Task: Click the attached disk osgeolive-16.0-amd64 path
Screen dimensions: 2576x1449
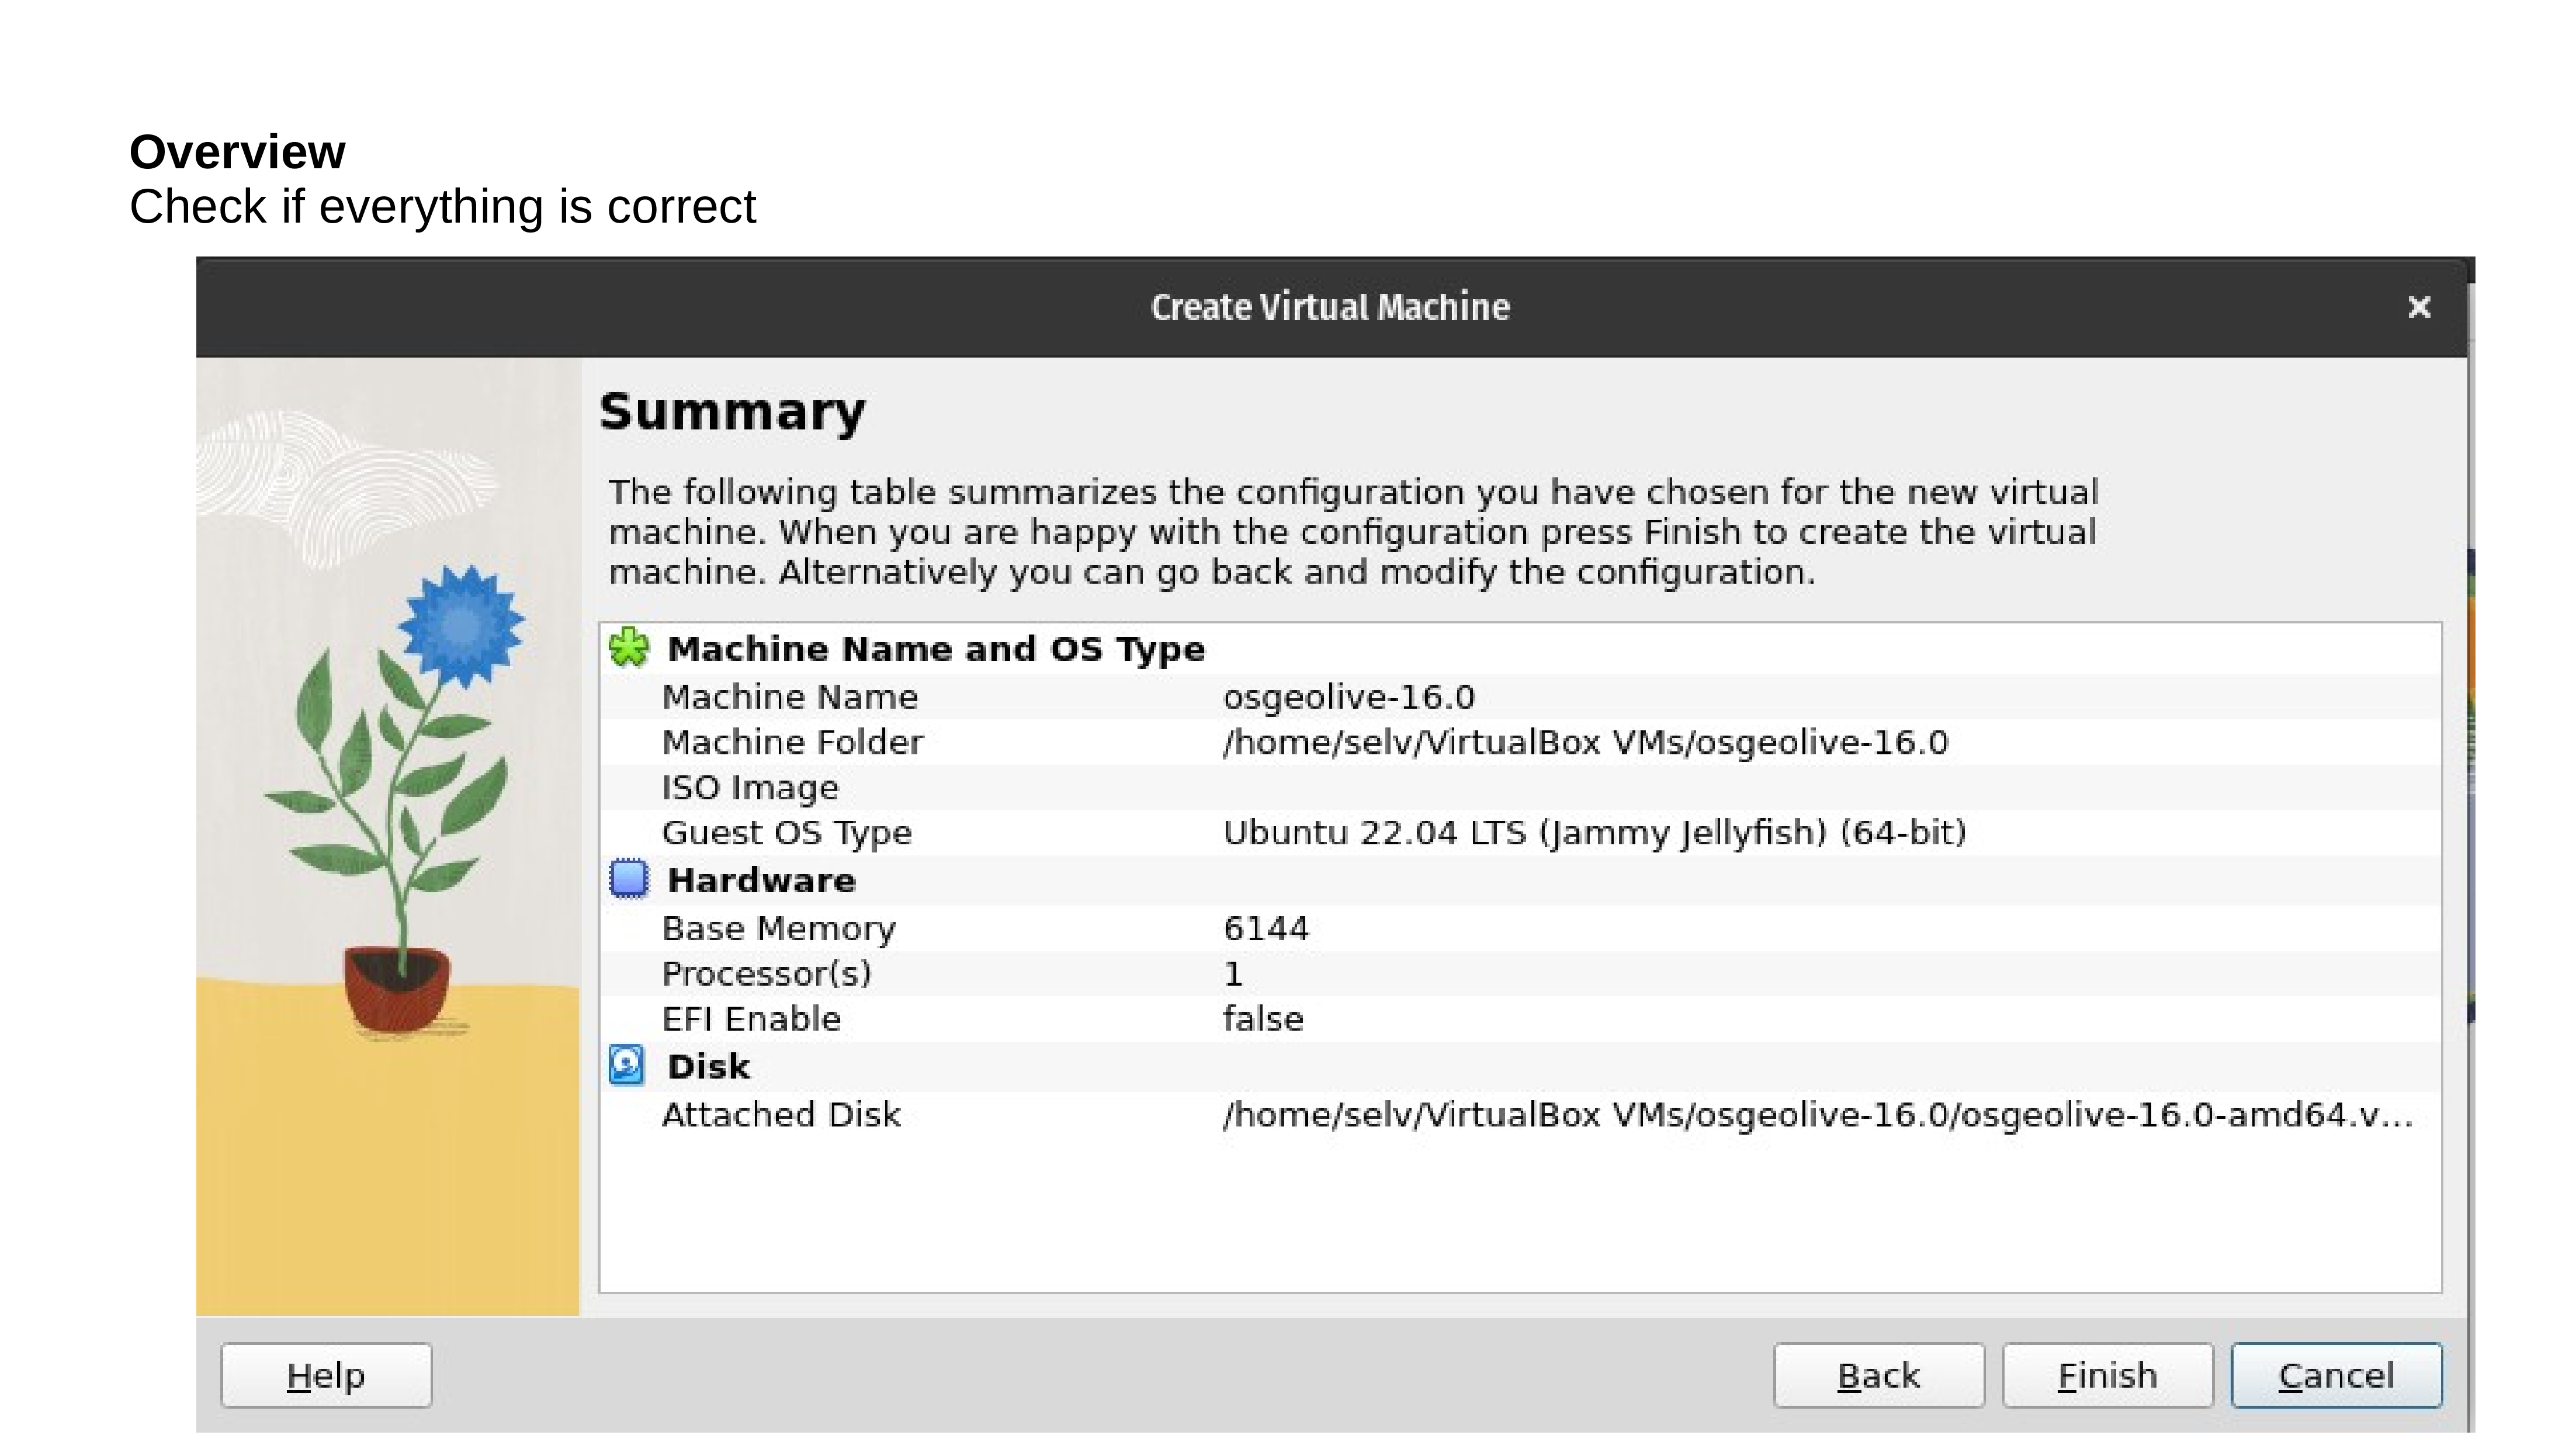Action: click(x=1818, y=1115)
